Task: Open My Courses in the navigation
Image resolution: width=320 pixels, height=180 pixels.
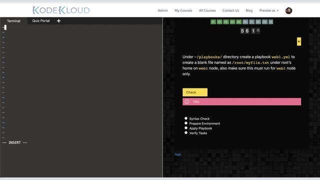Action: pos(183,10)
